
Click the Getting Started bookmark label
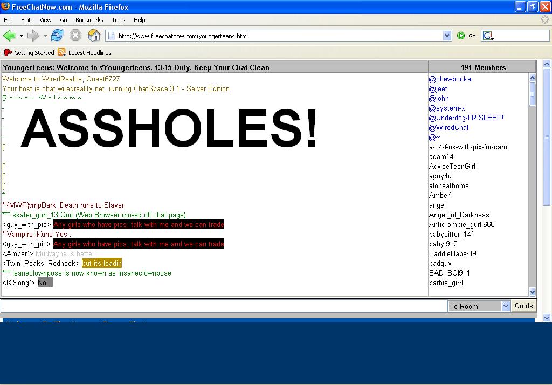pyautogui.click(x=34, y=53)
